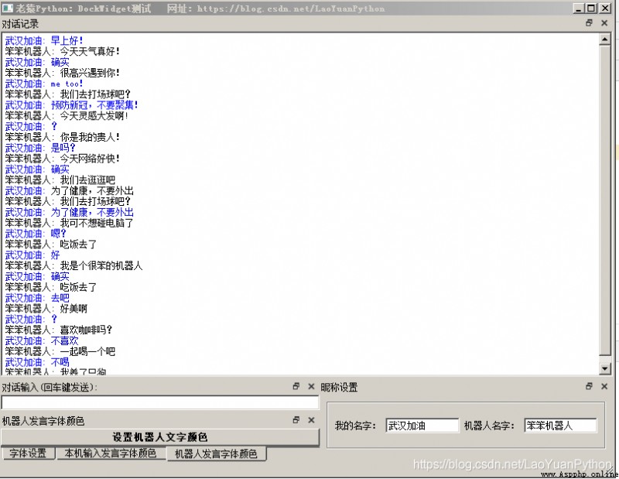Click the message 武汉加油: 不喝
619x479 pixels.
click(37, 362)
